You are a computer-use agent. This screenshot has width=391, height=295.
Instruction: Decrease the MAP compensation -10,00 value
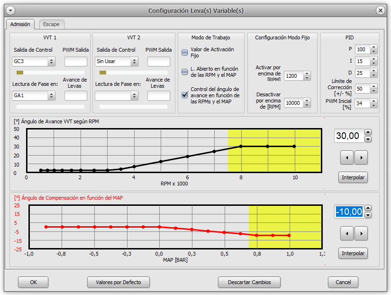(x=368, y=215)
